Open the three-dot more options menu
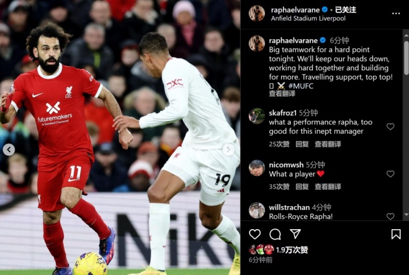 (396, 14)
